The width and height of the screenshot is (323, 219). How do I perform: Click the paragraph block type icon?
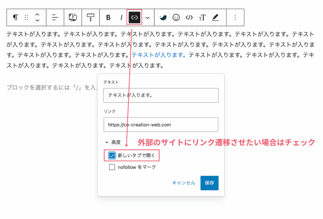(15, 18)
